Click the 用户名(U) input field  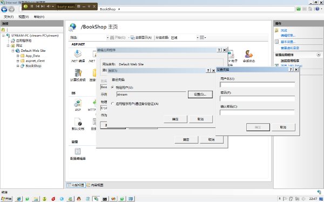click(x=257, y=85)
